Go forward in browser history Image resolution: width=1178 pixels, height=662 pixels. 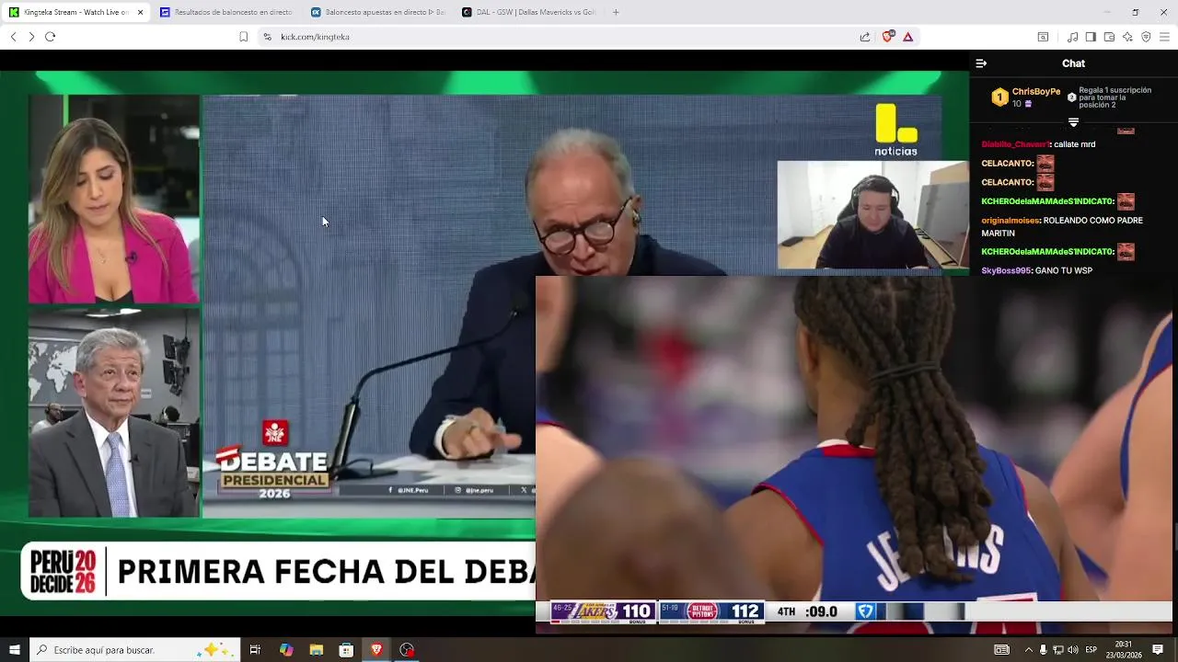pyautogui.click(x=31, y=37)
